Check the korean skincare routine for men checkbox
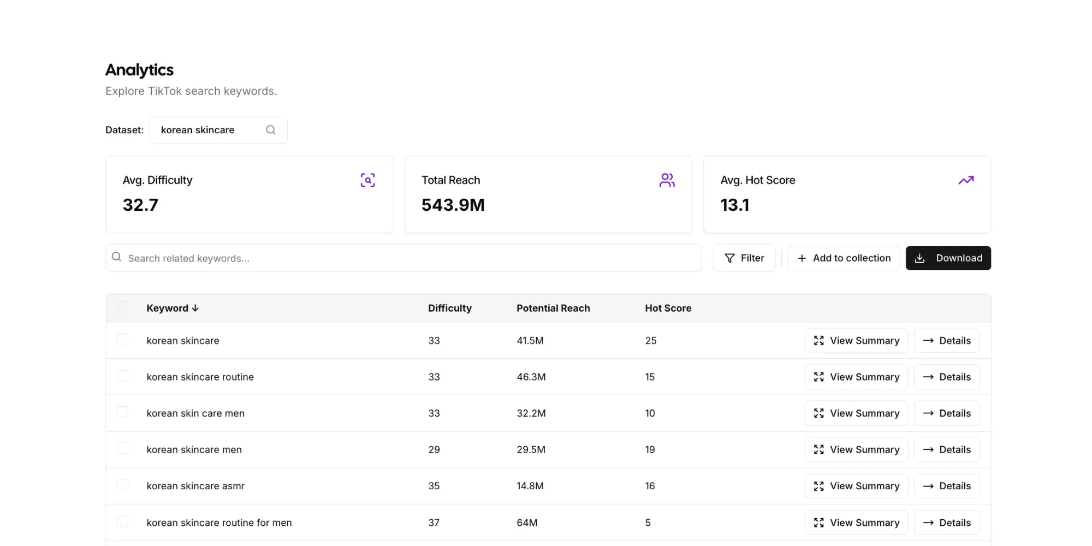This screenshot has height=546, width=1092. click(x=122, y=521)
